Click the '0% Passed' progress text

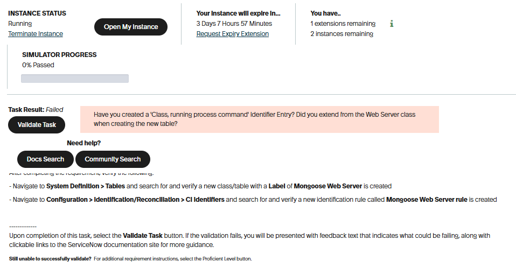pyautogui.click(x=38, y=65)
